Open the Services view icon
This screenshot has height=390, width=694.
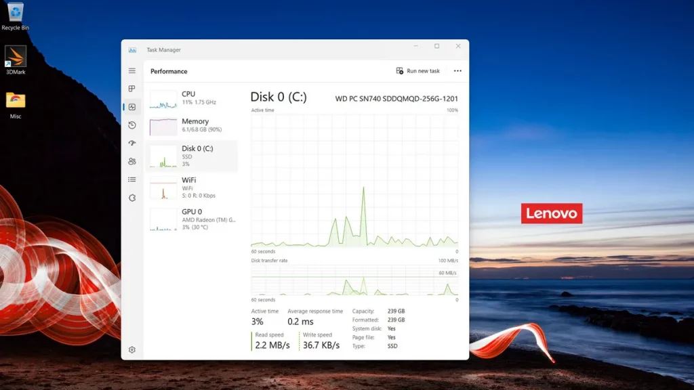[x=132, y=198]
